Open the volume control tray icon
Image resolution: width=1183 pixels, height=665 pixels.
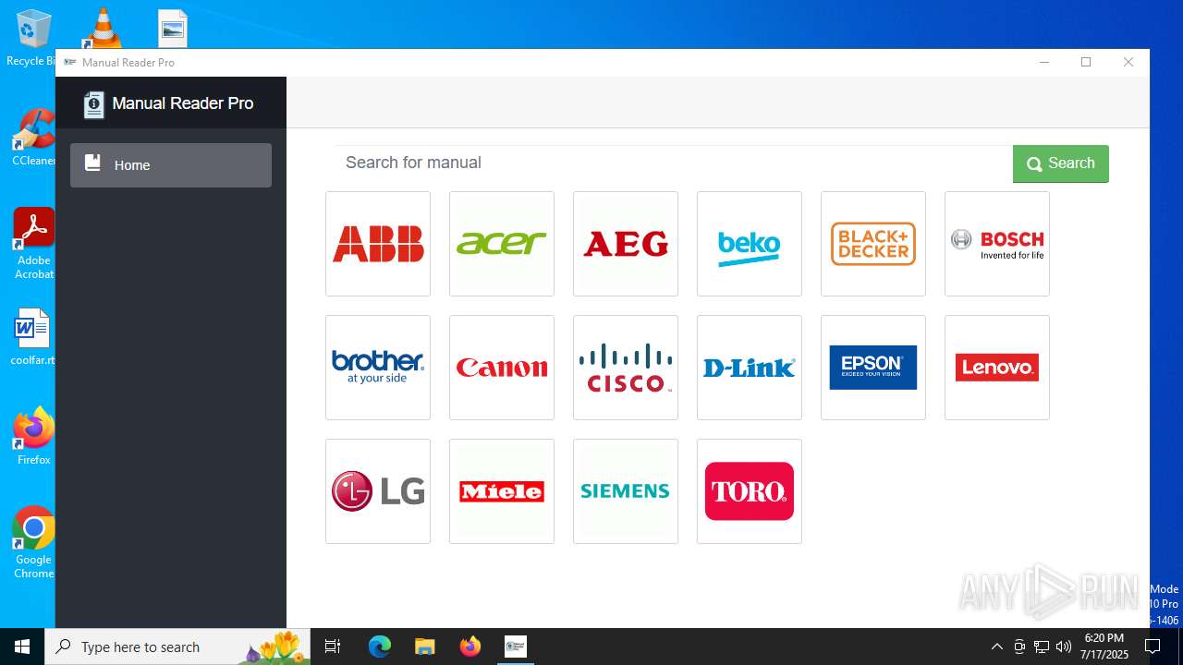[x=1064, y=647]
